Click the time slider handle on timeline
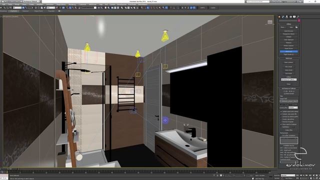320x180 pixels. 9,169
